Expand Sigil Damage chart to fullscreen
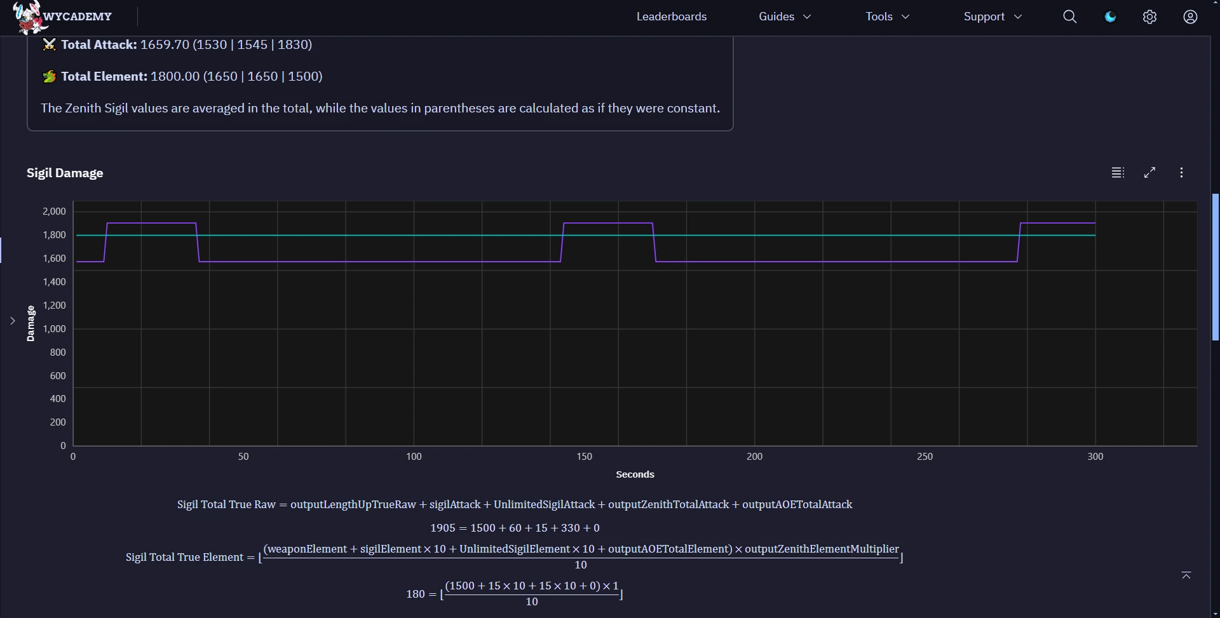 1149,173
